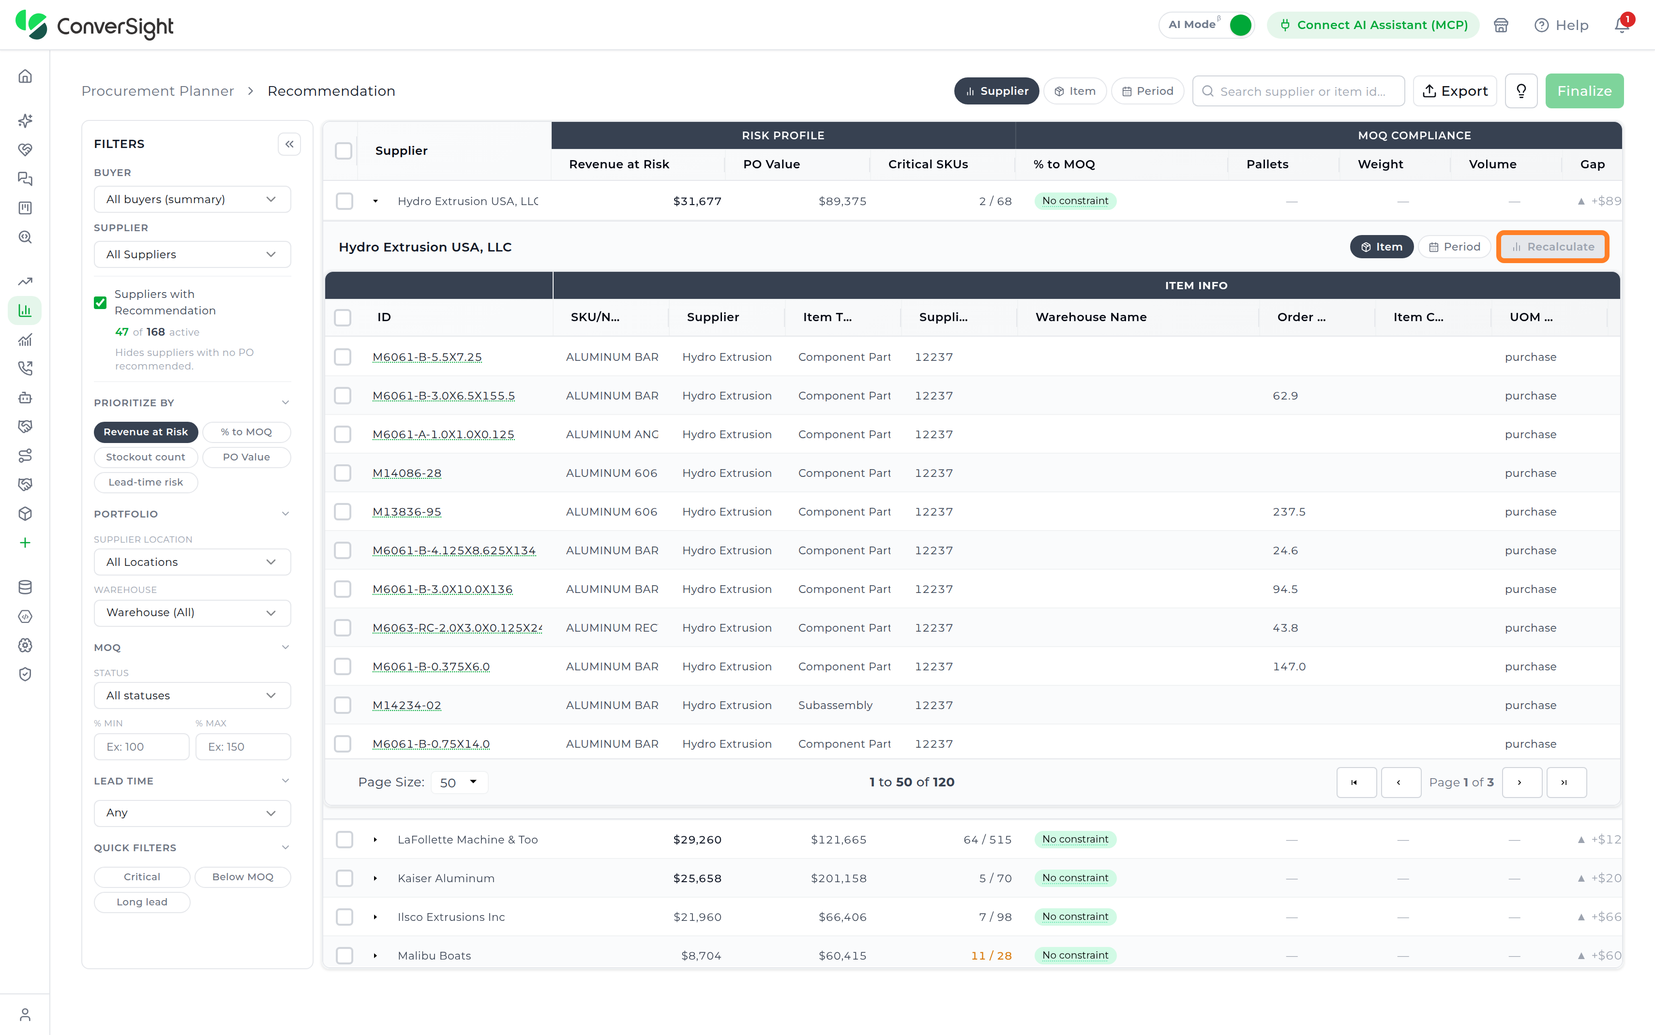Apply the Below MOQ quick filter
The width and height of the screenshot is (1655, 1035).
pyautogui.click(x=242, y=877)
